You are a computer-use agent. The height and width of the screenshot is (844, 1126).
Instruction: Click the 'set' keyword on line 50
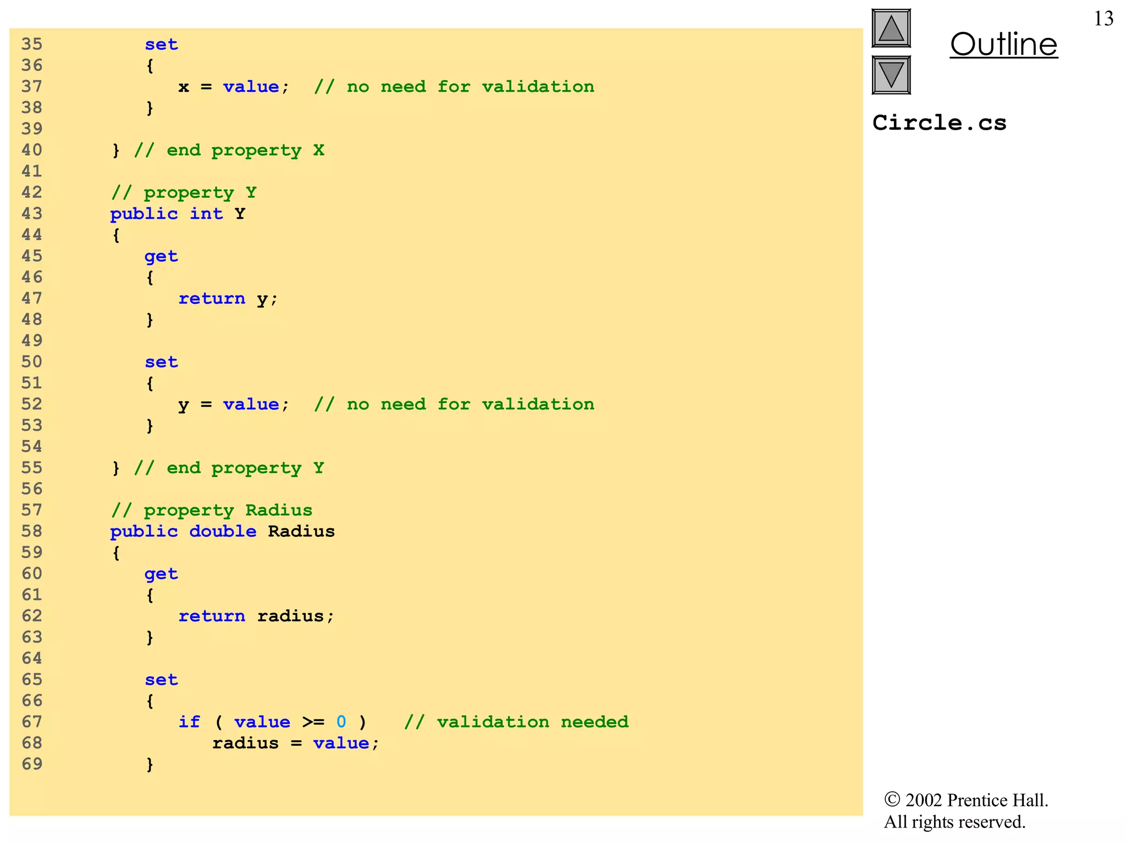[161, 362]
